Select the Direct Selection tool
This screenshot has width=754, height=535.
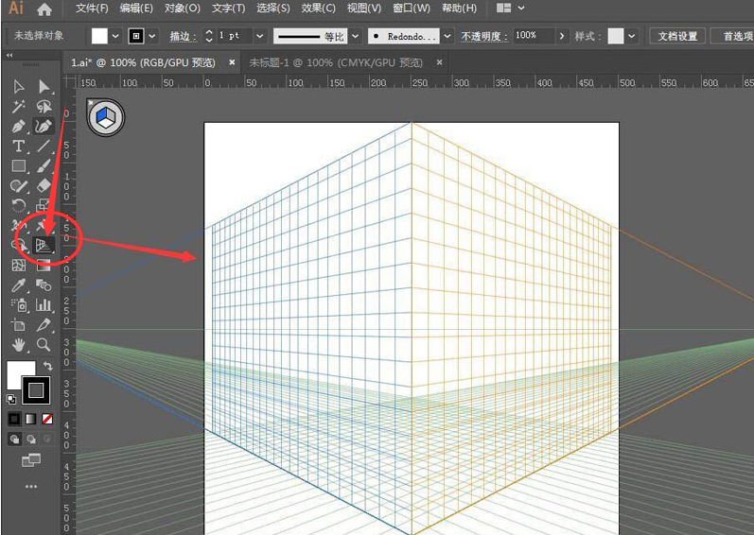point(44,87)
